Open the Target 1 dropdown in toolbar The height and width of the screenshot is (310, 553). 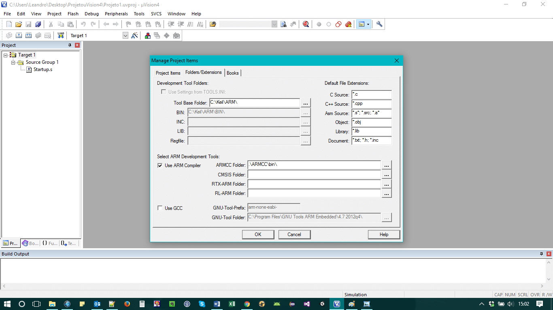(x=125, y=36)
